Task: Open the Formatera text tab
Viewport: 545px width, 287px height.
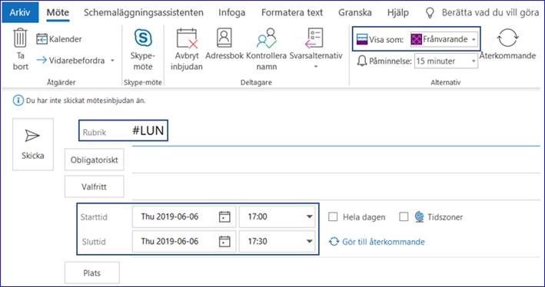Action: click(x=292, y=13)
